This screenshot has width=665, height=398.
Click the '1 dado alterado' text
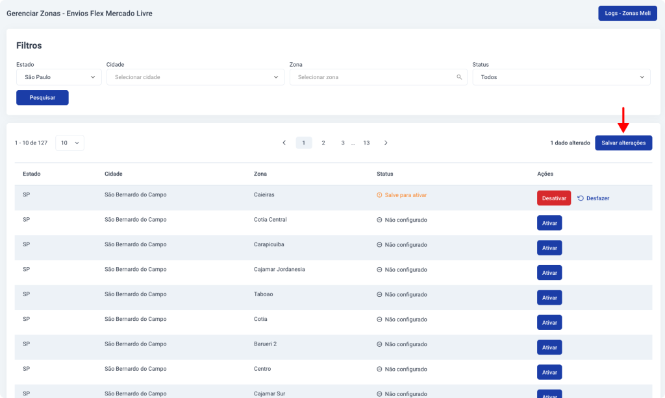point(570,143)
